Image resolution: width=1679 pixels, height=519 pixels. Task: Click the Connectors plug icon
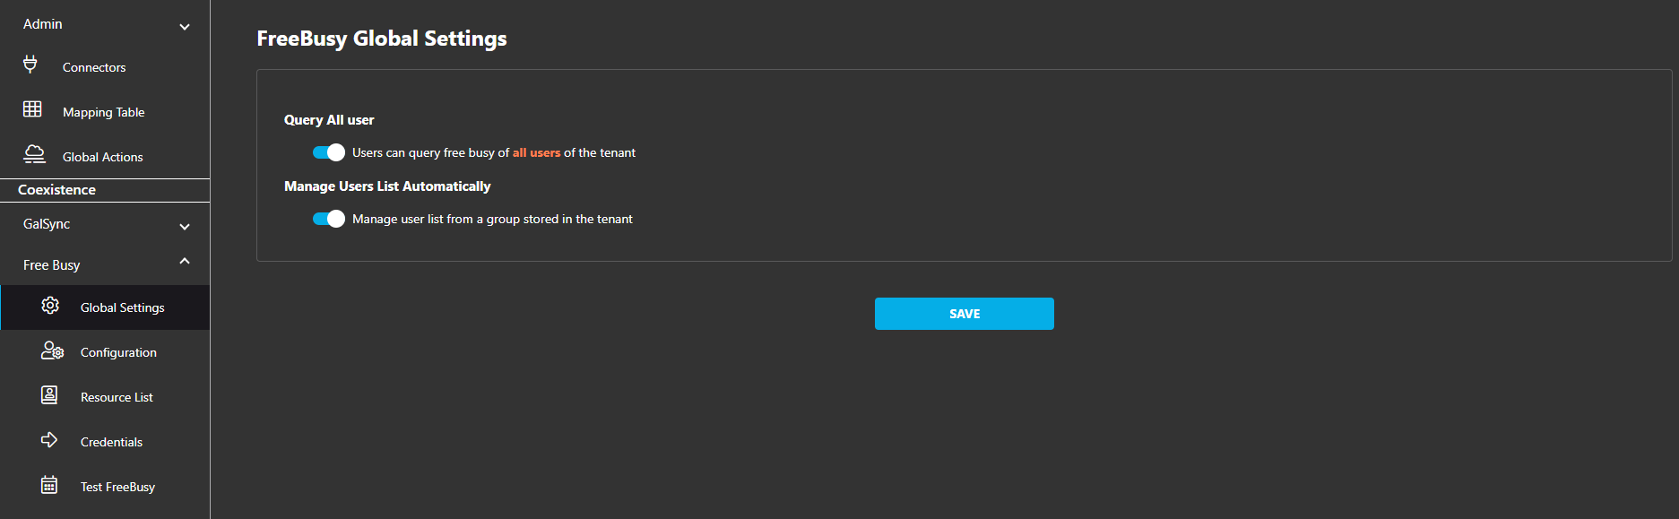coord(30,65)
